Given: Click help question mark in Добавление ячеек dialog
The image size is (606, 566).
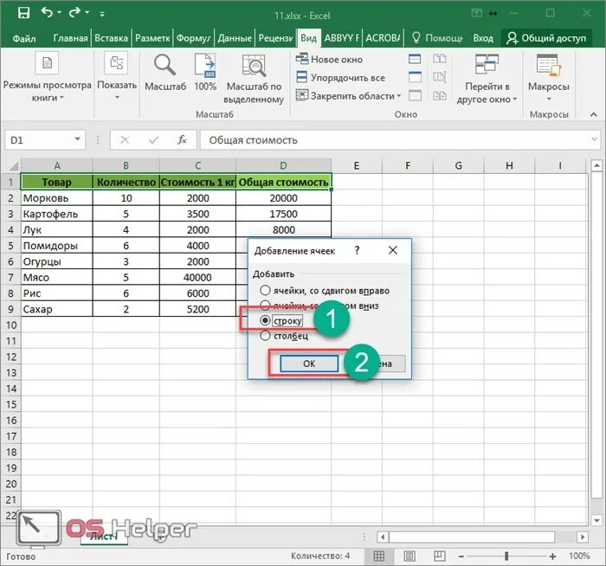Looking at the screenshot, I should (x=357, y=250).
